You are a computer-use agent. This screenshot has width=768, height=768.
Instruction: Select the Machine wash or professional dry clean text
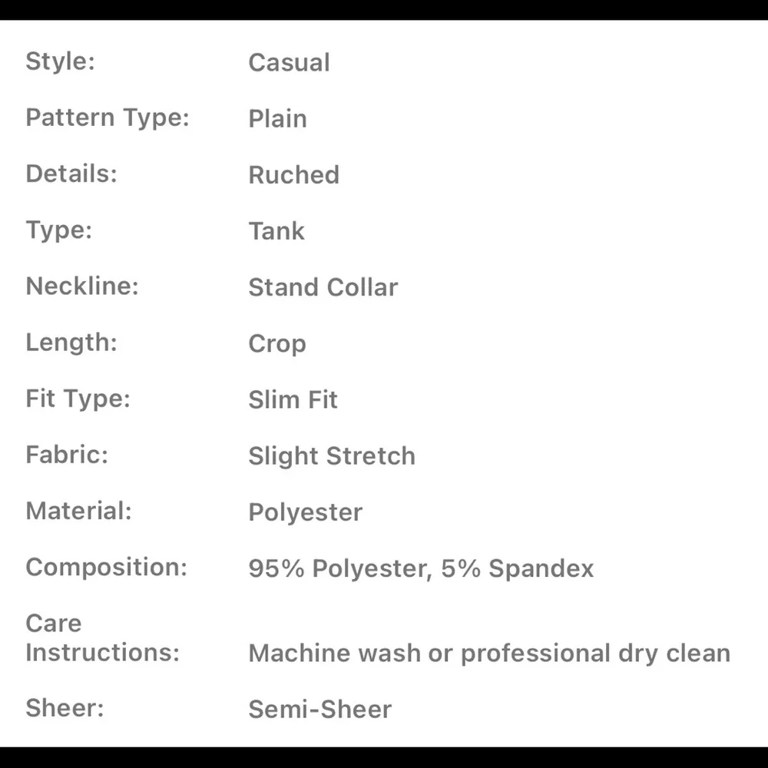[x=489, y=654]
